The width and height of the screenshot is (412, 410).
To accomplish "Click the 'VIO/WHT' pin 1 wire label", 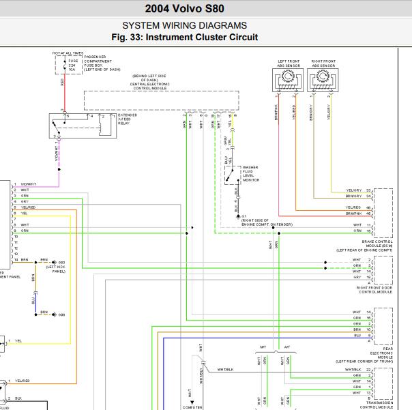I will pyautogui.click(x=29, y=184).
